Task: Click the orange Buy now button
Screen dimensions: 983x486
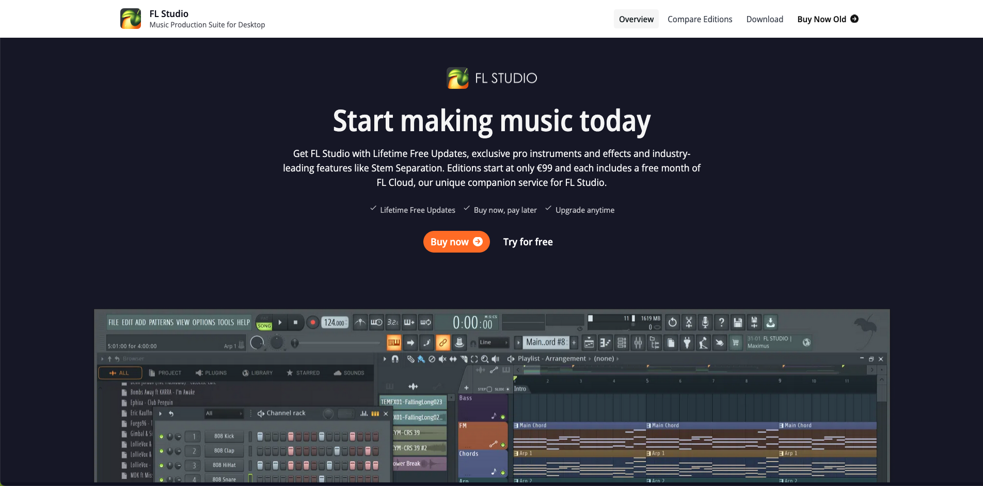Action: pos(456,242)
